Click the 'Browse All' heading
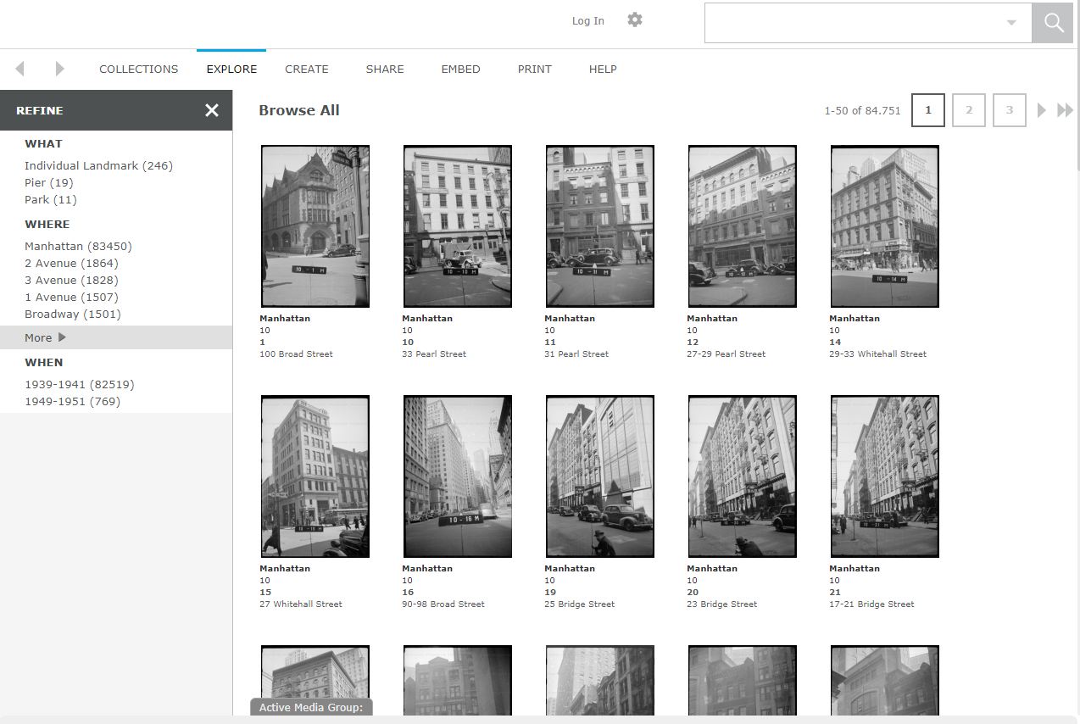Screen dimensions: 1080x724 point(299,110)
